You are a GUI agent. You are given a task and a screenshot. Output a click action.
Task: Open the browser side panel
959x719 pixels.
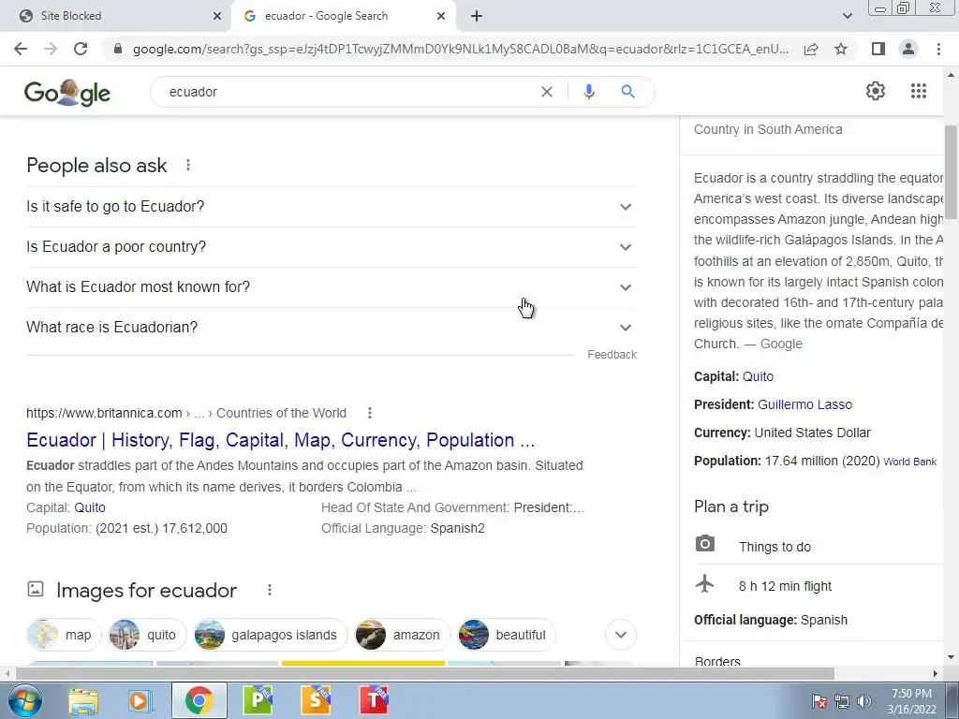(878, 49)
